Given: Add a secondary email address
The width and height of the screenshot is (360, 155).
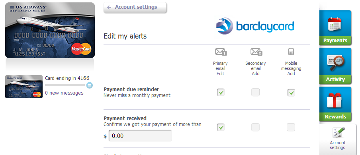Looking at the screenshot, I should (x=256, y=74).
